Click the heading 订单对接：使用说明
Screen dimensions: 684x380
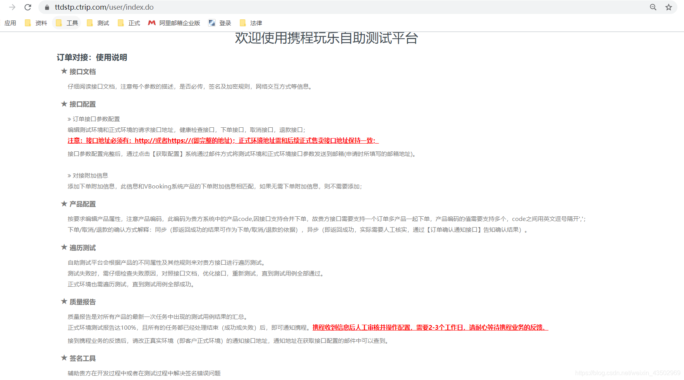click(92, 57)
